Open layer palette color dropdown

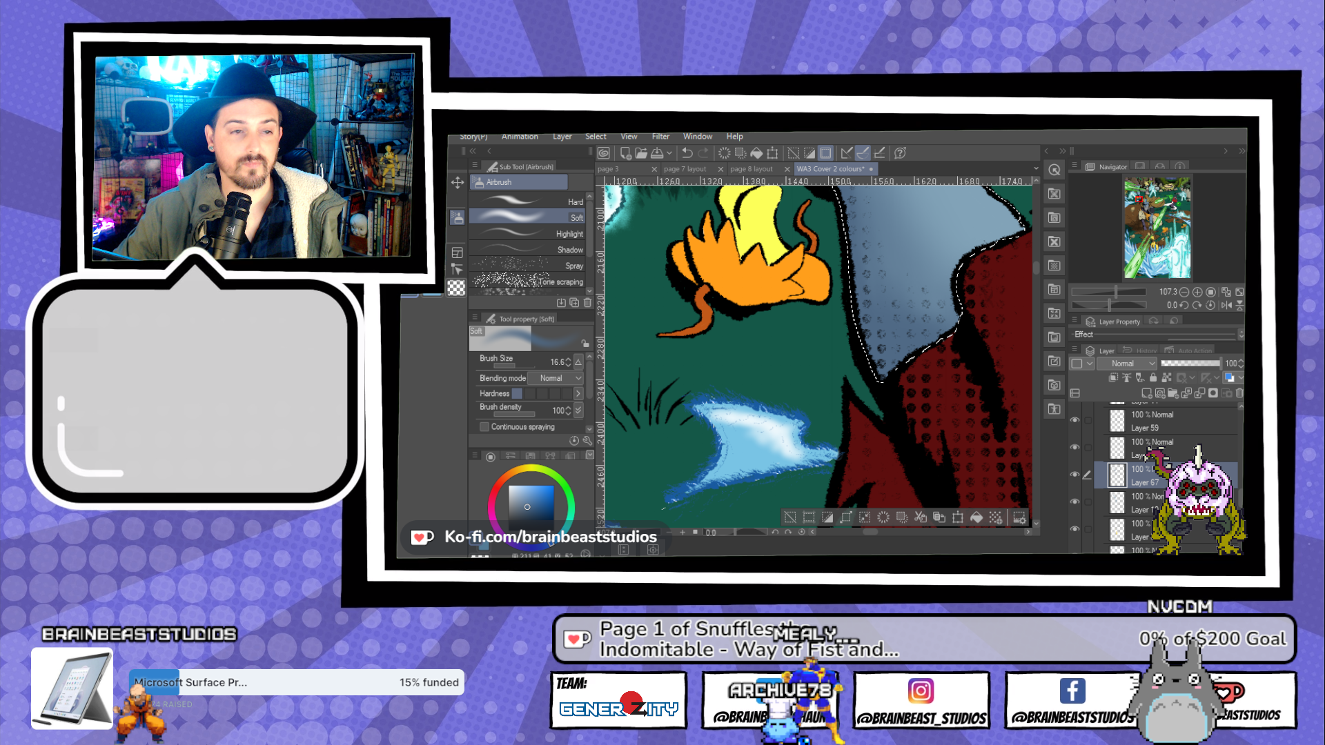click(x=1081, y=364)
